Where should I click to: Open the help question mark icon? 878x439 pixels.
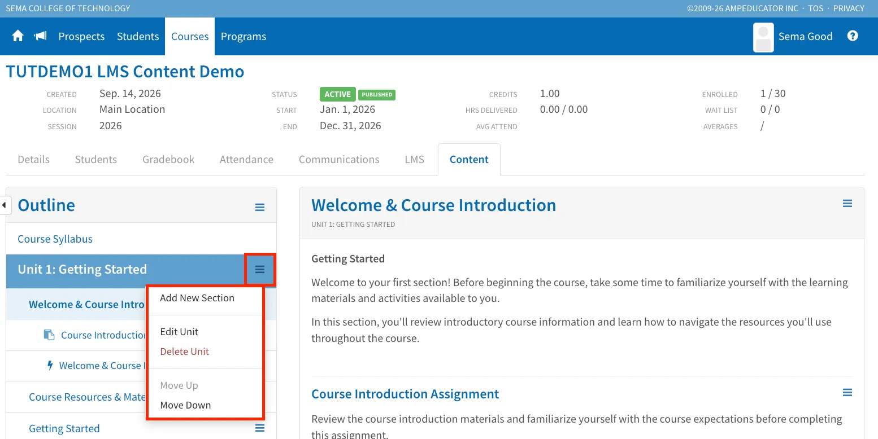tap(853, 36)
